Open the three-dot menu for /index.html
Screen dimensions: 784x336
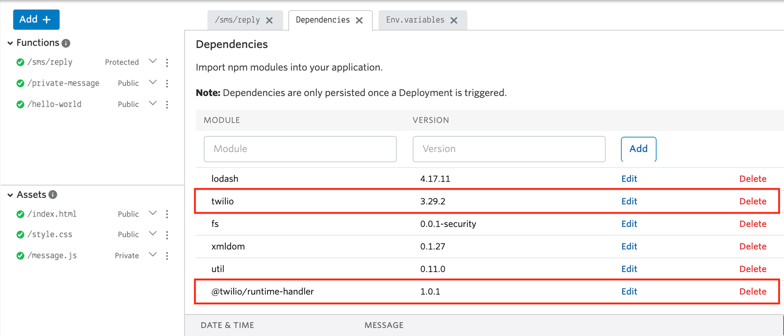click(167, 215)
